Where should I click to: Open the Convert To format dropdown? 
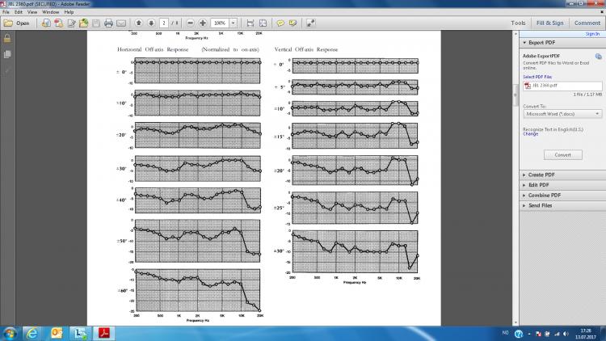click(562, 115)
